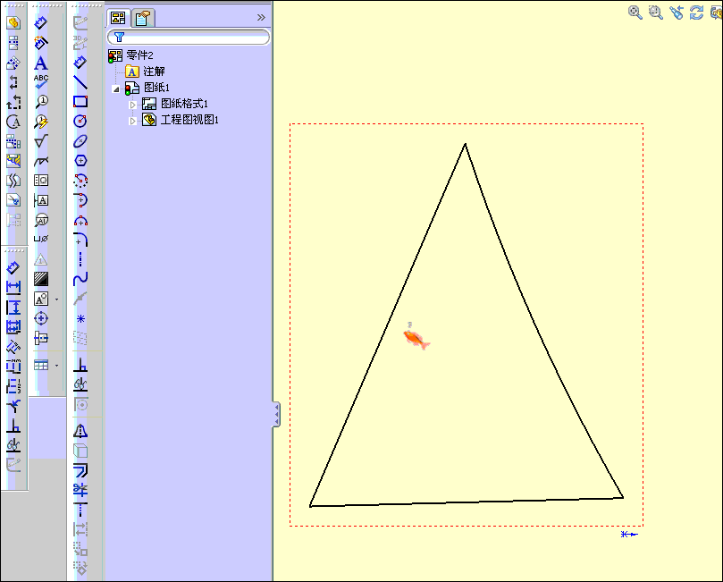The height and width of the screenshot is (582, 723).
Task: Click the side panel collapse handle
Action: pos(276,414)
